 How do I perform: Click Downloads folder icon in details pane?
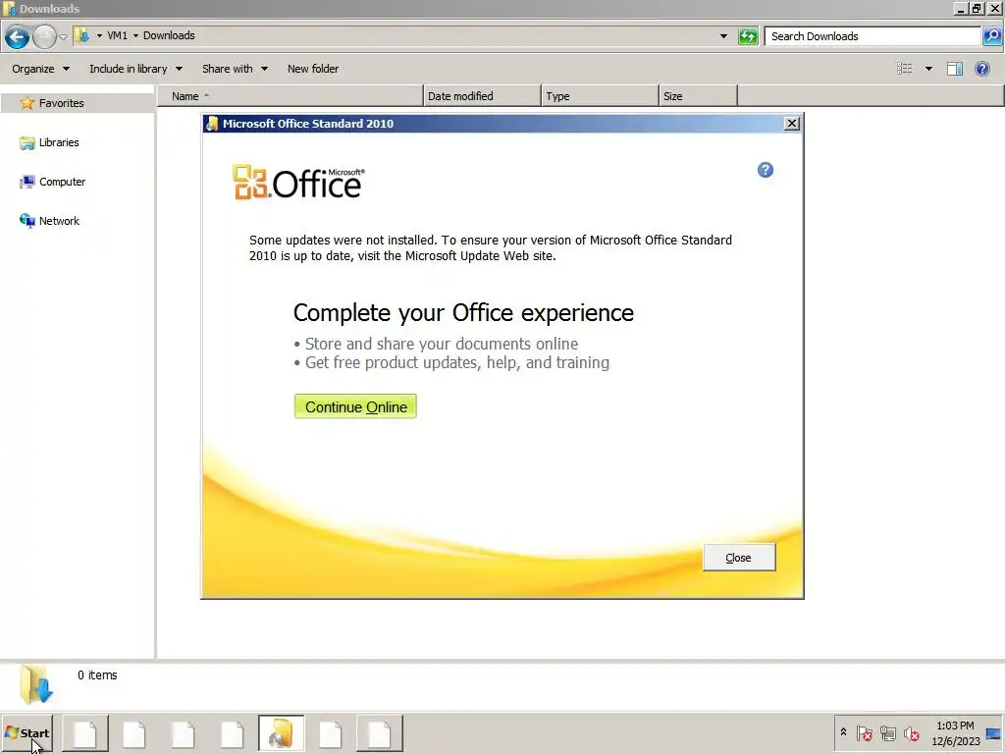tap(36, 684)
